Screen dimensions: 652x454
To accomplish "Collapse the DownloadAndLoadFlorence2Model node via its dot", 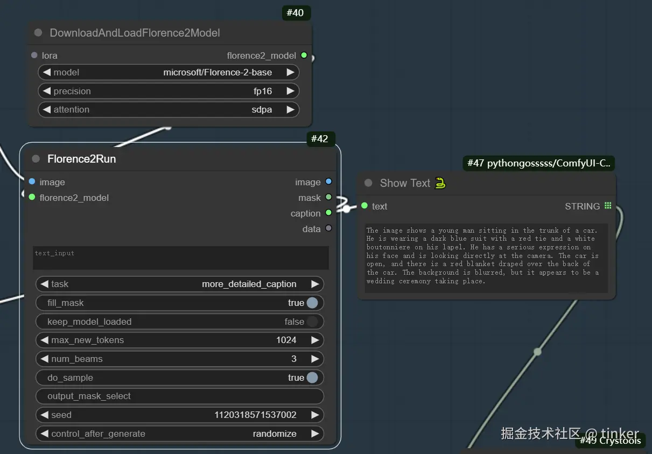I will (x=38, y=33).
